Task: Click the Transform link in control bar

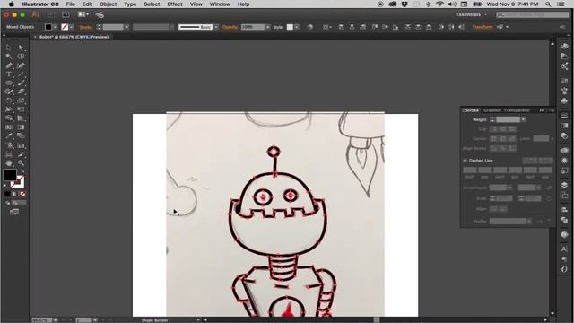Action: (x=483, y=27)
